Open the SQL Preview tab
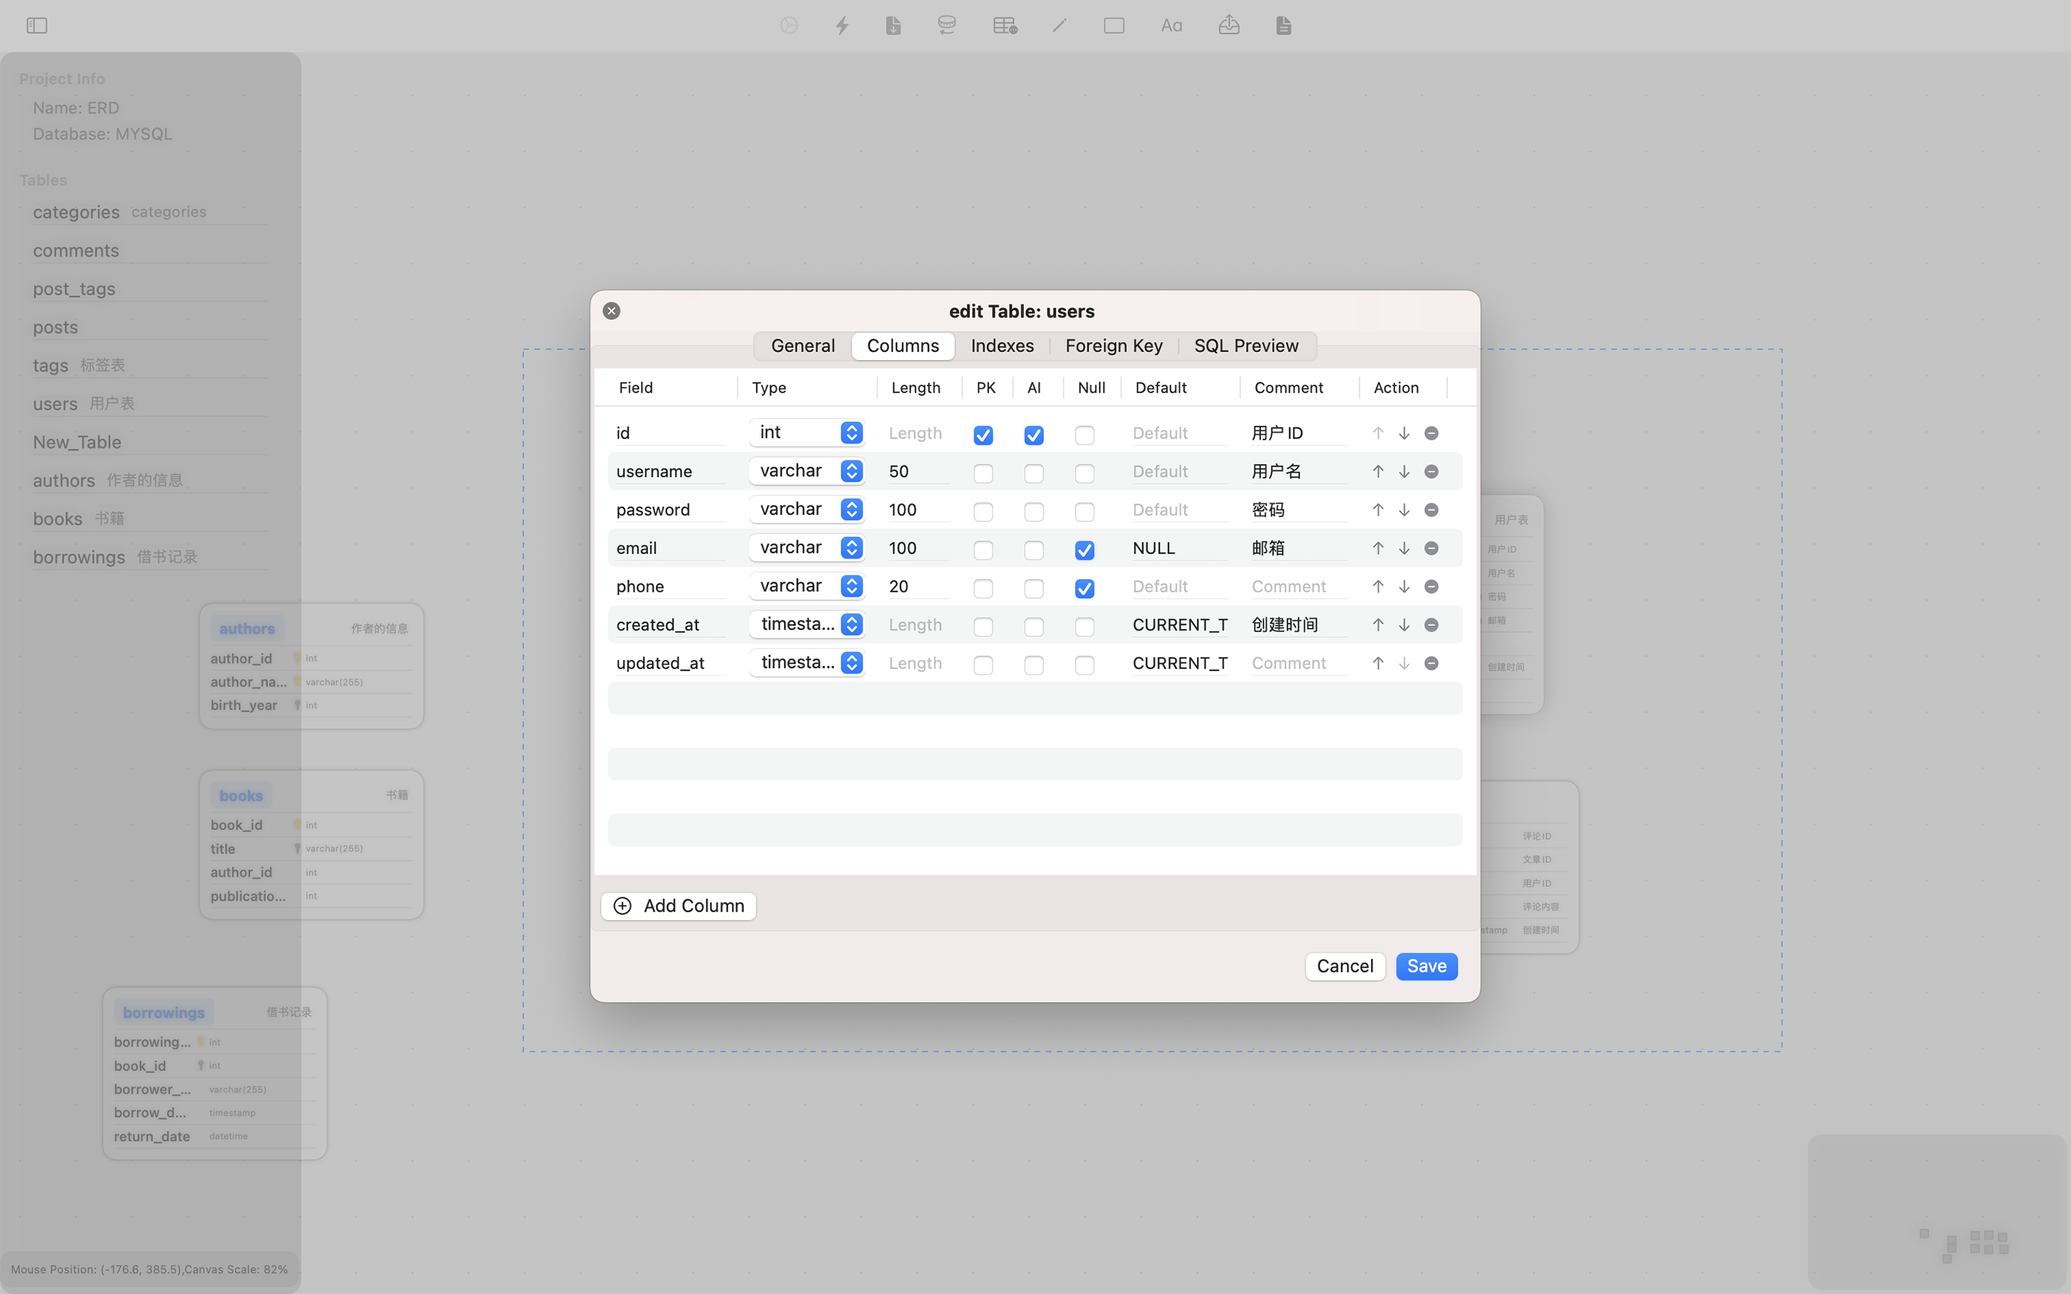2071x1294 pixels. (1246, 346)
